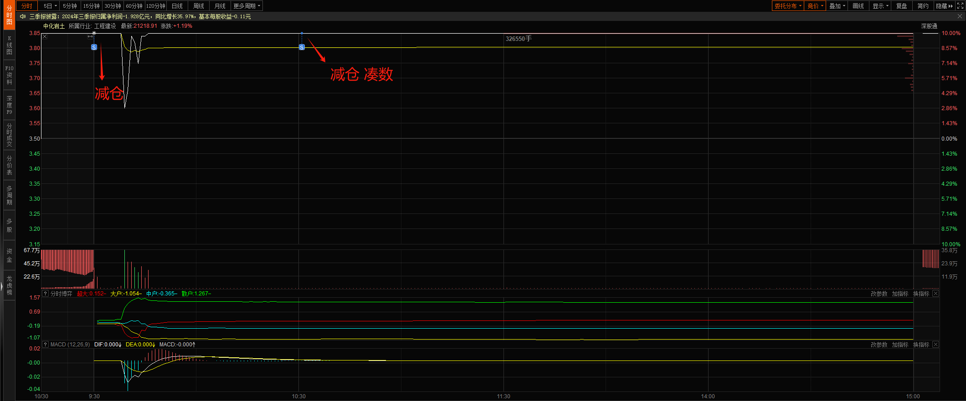The height and width of the screenshot is (401, 966).
Task: Click 加指标 in the MACD panel
Action: coord(900,345)
